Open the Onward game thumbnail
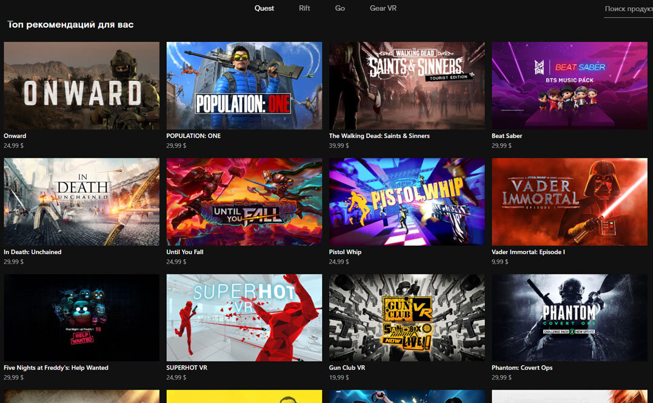The width and height of the screenshot is (653, 403). click(x=82, y=85)
